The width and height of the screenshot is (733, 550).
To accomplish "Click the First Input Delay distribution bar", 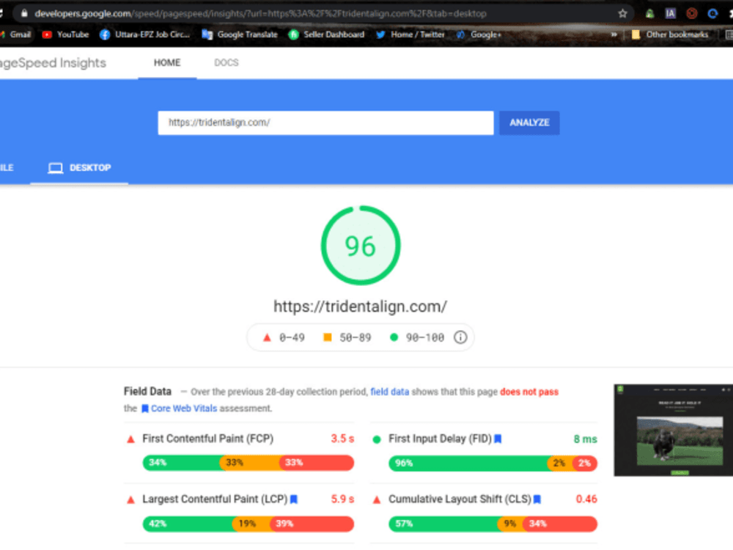I will click(x=493, y=463).
